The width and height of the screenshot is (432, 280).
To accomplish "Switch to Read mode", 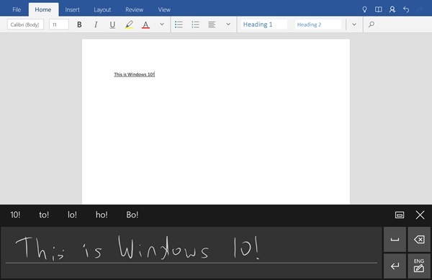I will pyautogui.click(x=378, y=9).
